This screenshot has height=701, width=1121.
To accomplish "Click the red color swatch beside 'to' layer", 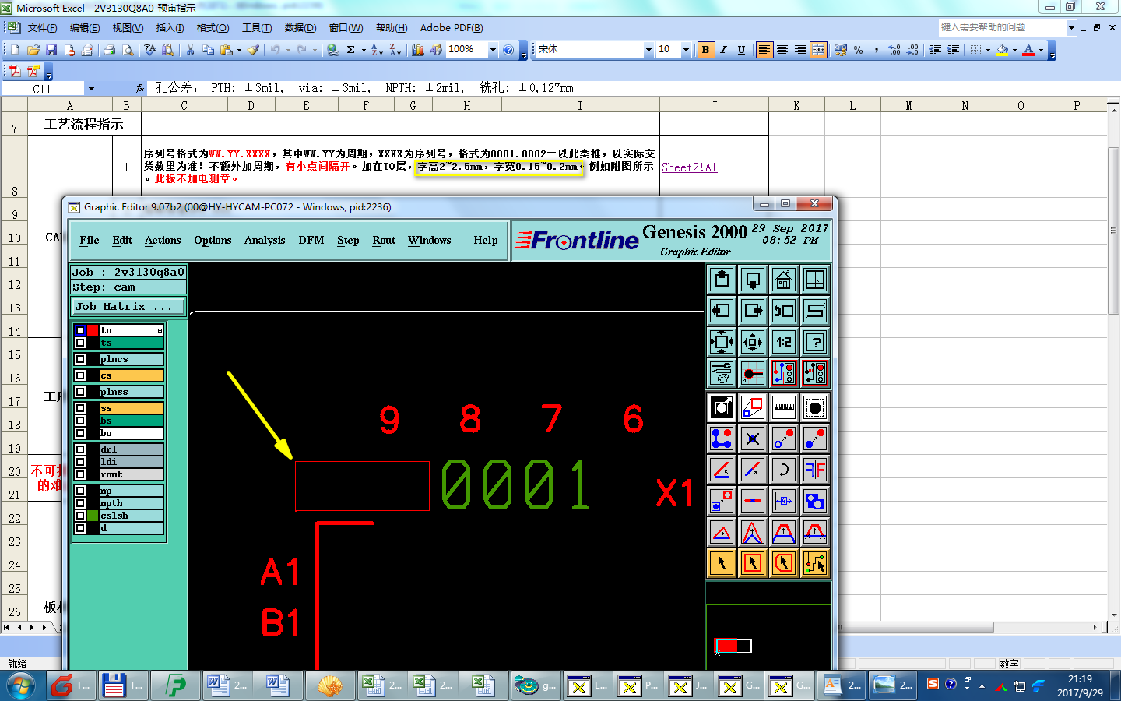I will 93,330.
